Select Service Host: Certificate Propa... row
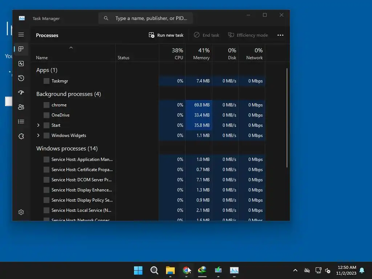Screen dimensions: 372x279 coord(150,170)
